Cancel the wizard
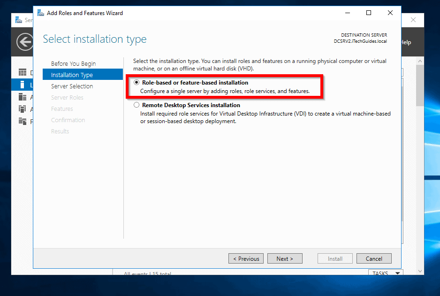Image resolution: width=440 pixels, height=296 pixels. coord(374,258)
